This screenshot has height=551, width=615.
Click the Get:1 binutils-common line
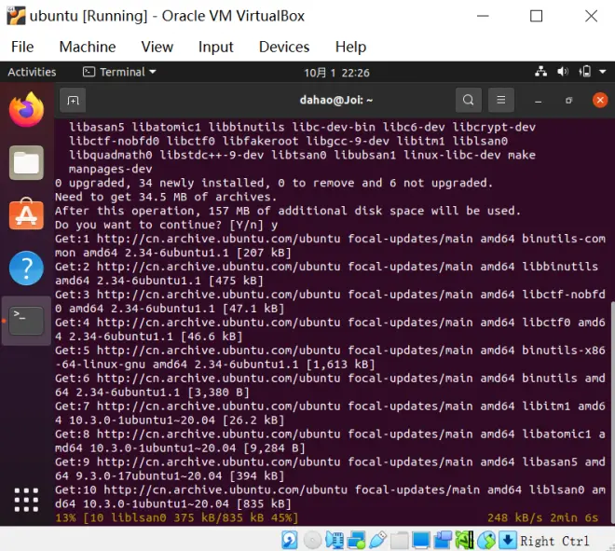tap(330, 246)
